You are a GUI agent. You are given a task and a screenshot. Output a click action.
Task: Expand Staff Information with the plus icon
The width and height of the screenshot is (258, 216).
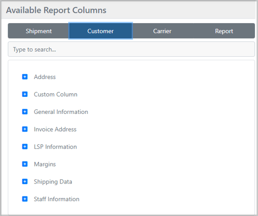(x=25, y=199)
